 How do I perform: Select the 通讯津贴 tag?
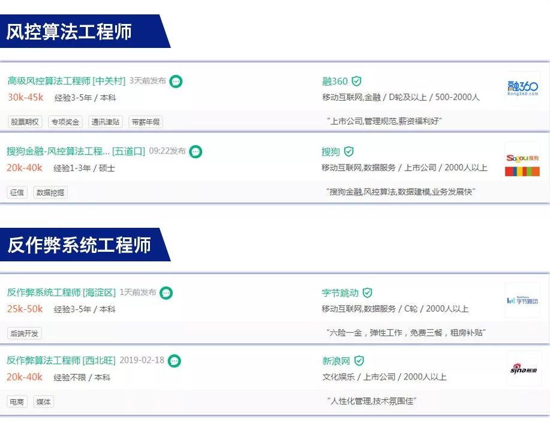point(106,122)
